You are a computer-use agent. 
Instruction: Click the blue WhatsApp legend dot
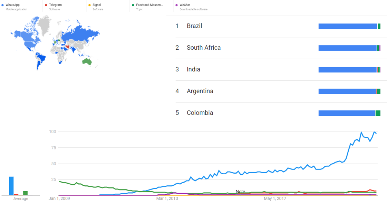click(x=3, y=5)
